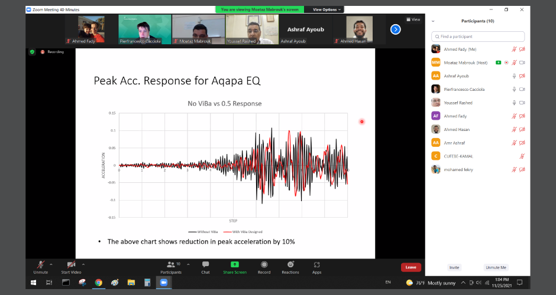Toggle the muted mic icon for Ahmed Fady (Me)

pyautogui.click(x=515, y=49)
